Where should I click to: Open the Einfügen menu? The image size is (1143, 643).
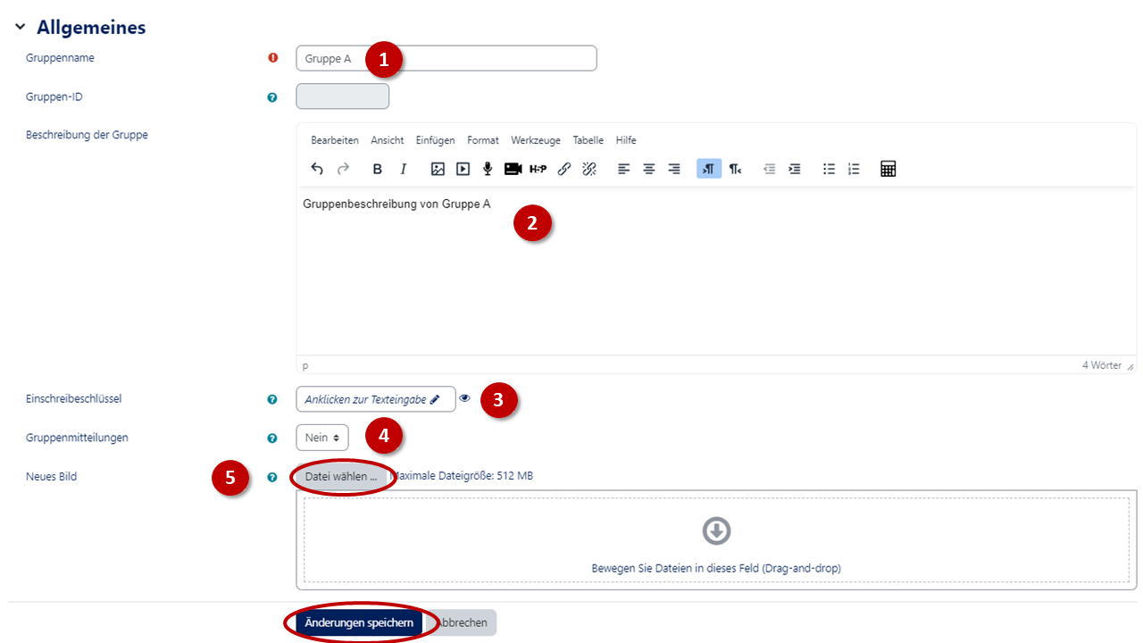435,140
